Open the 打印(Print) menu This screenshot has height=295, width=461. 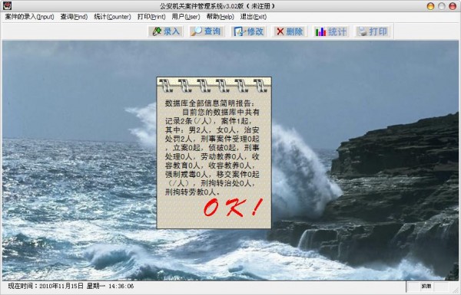151,17
